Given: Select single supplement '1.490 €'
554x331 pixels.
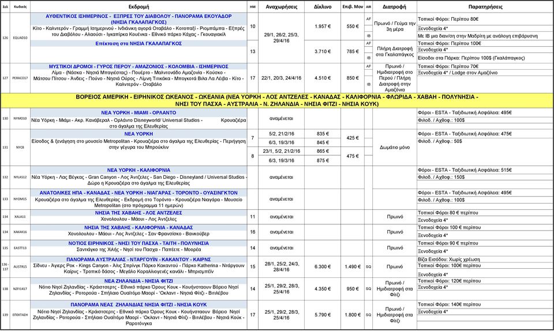Looking at the screenshot, I should tap(353, 267).
